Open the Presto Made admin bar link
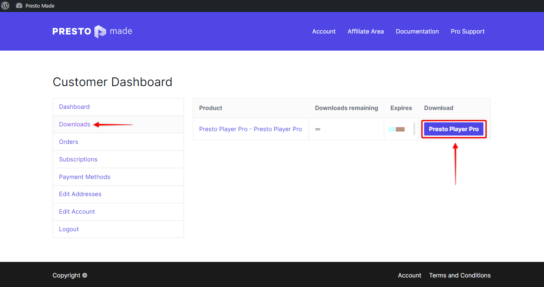The image size is (544, 287). pos(40,6)
